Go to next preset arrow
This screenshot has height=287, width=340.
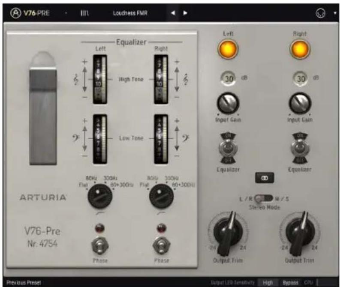[185, 13]
